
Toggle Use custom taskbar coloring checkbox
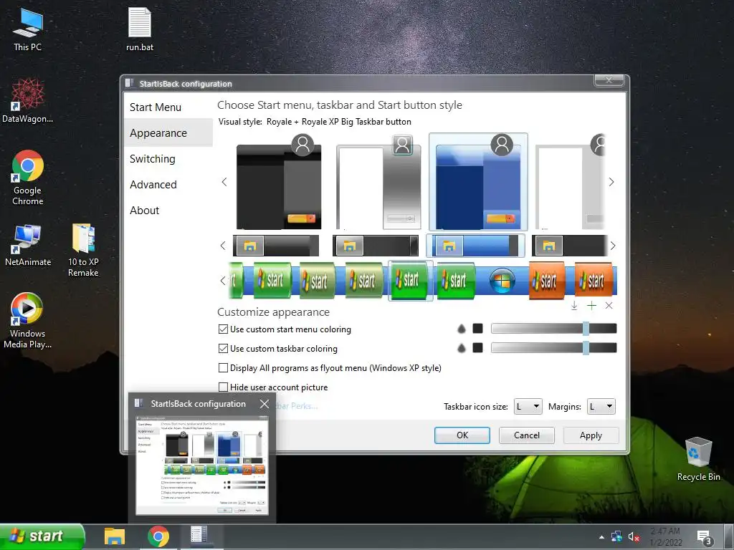(224, 349)
